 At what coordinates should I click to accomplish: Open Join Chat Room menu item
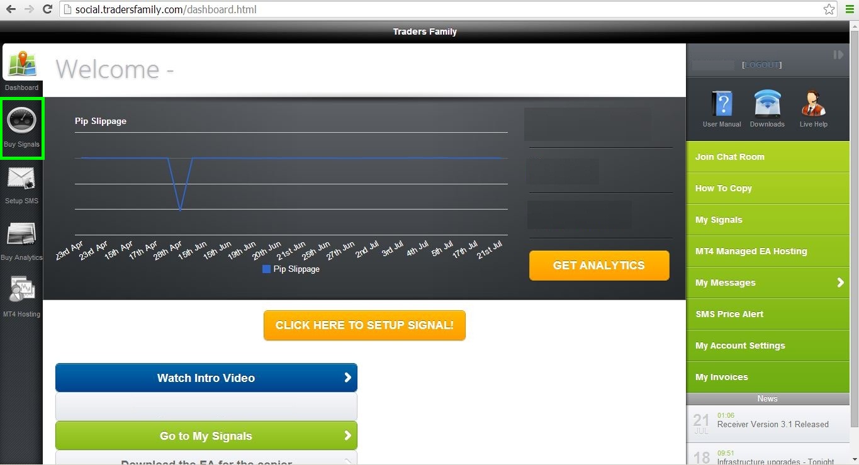768,157
